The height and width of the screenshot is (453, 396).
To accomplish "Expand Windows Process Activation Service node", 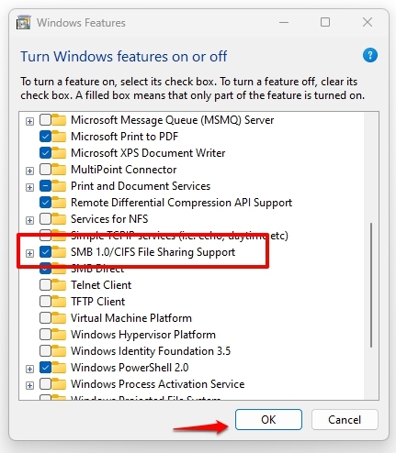I will point(29,385).
